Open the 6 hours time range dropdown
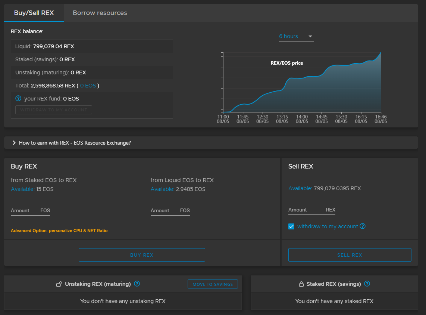This screenshot has height=315, width=426. (x=296, y=37)
